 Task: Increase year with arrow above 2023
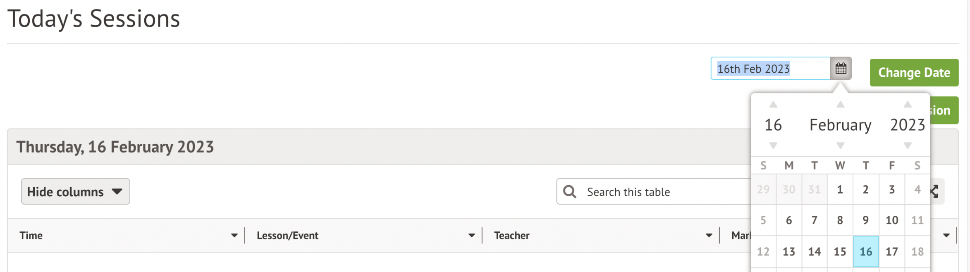coord(907,105)
